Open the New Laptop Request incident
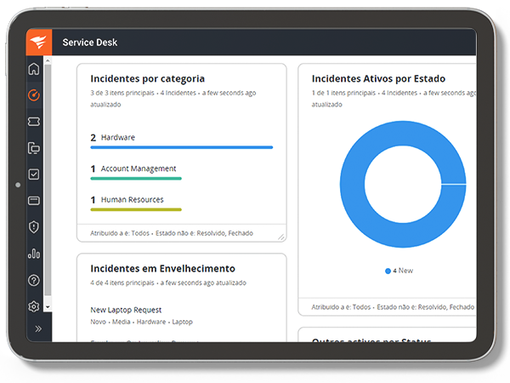 [x=126, y=310]
